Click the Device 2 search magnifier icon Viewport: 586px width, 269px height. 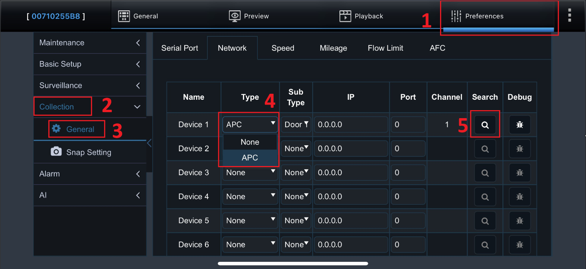click(485, 149)
